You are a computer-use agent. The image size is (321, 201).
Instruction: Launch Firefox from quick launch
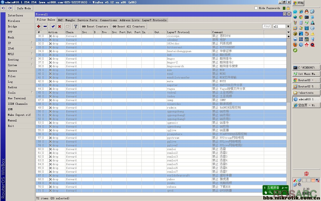[x=295, y=45]
